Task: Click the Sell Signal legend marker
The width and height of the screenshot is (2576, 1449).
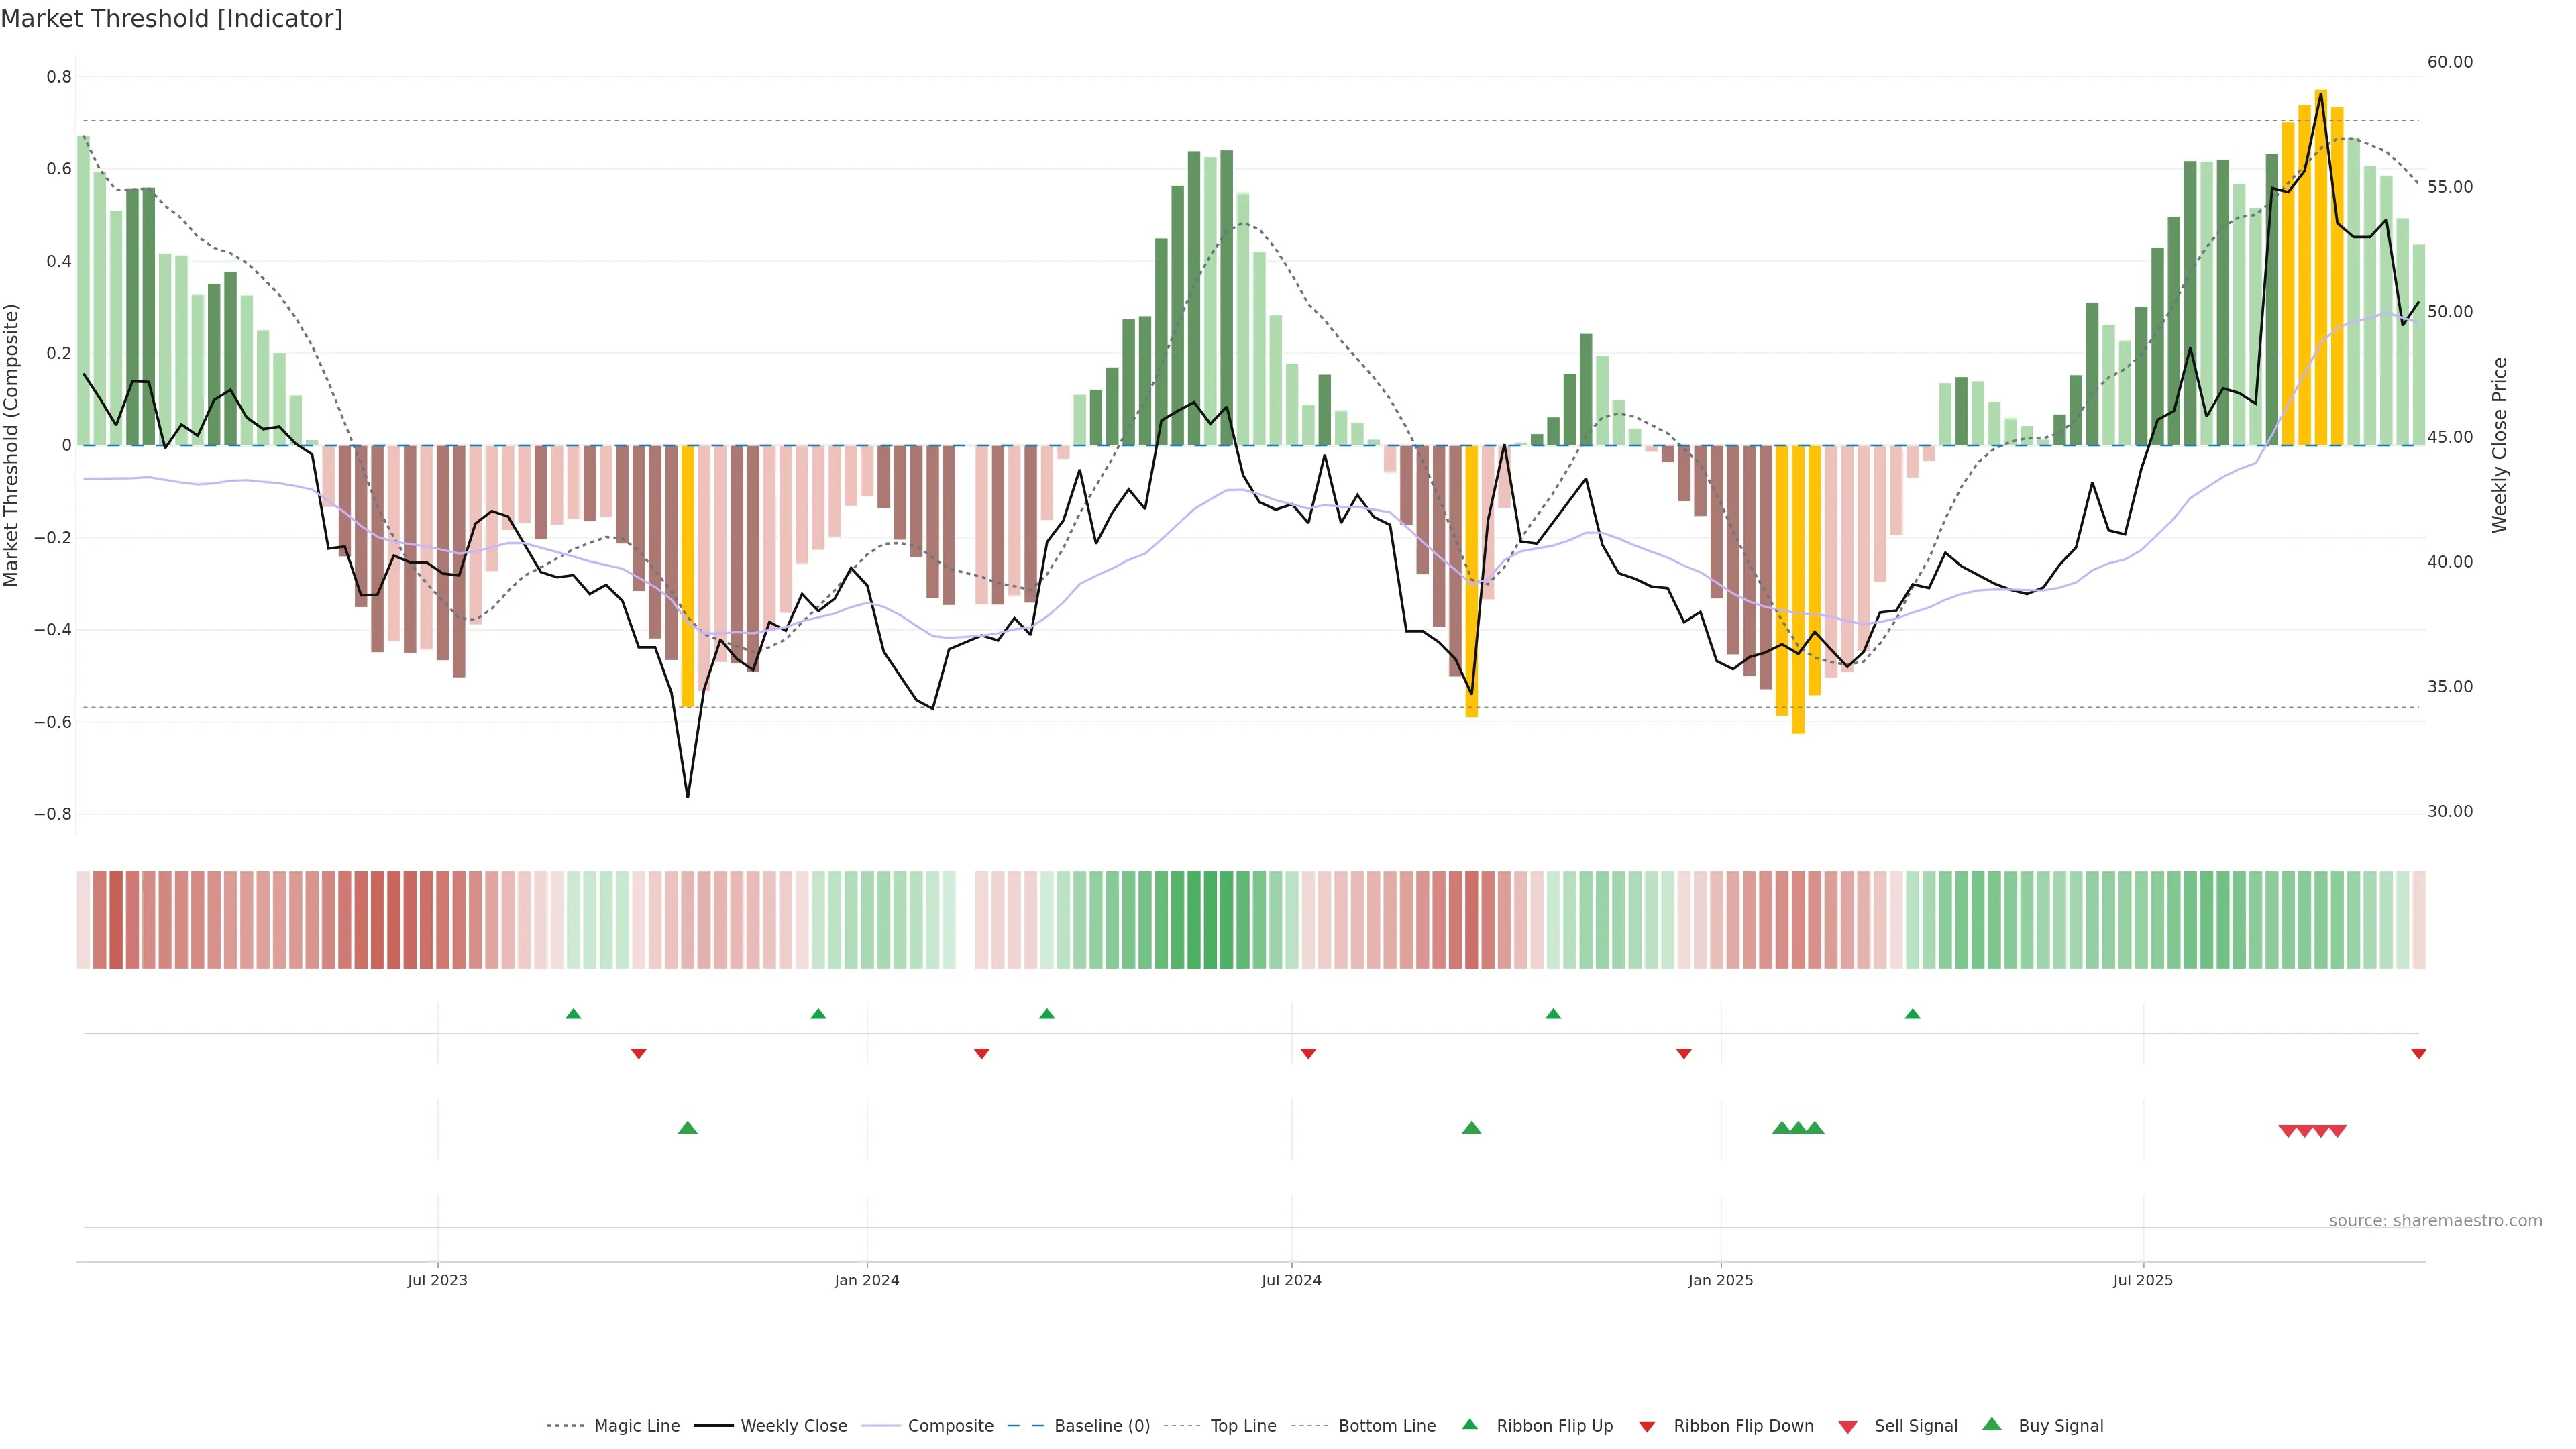Action: [x=1848, y=1427]
